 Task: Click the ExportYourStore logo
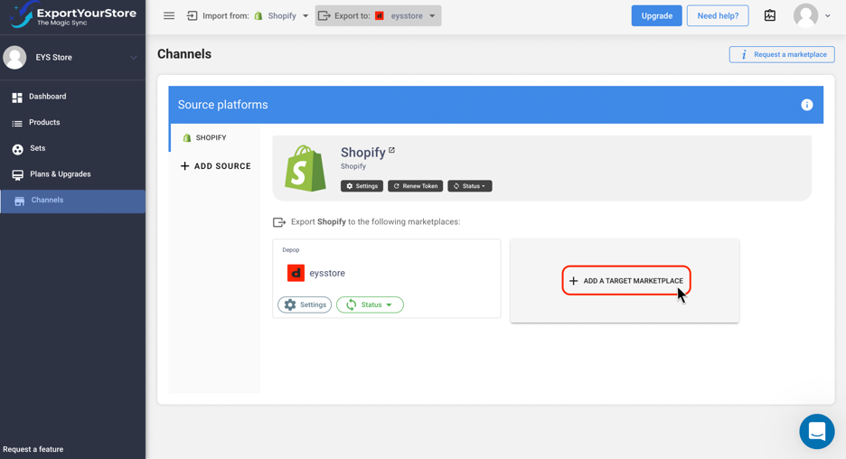tap(73, 14)
